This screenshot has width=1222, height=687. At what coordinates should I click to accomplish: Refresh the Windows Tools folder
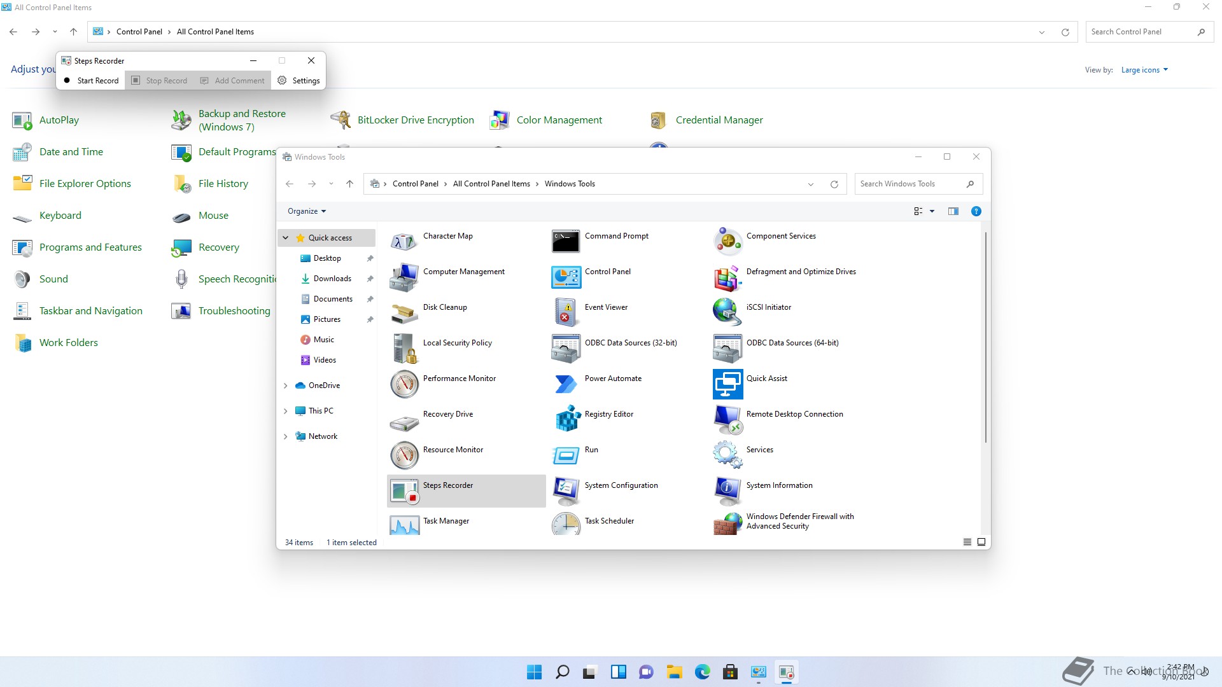pos(834,184)
